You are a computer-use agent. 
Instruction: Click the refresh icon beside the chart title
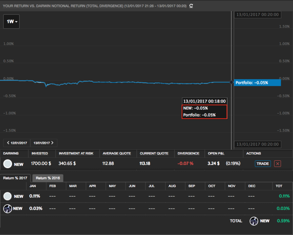coord(191,6)
